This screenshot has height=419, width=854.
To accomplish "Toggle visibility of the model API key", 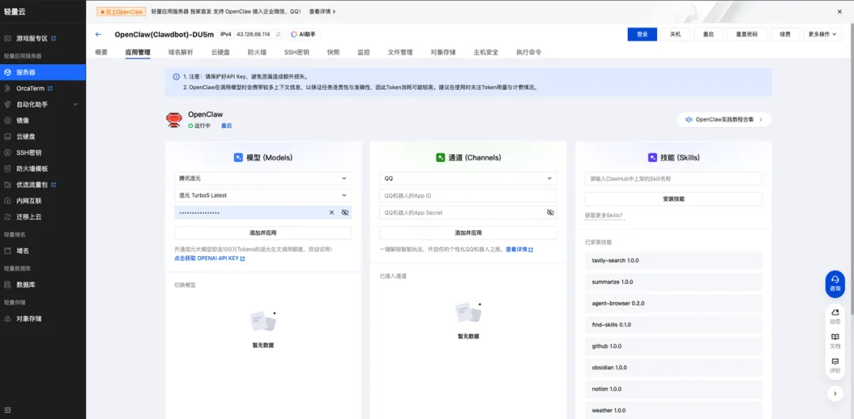I will tap(345, 213).
